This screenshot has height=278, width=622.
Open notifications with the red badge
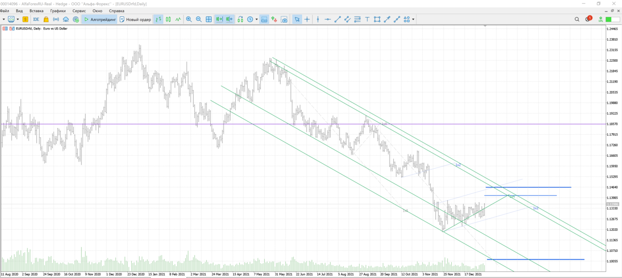click(x=588, y=19)
